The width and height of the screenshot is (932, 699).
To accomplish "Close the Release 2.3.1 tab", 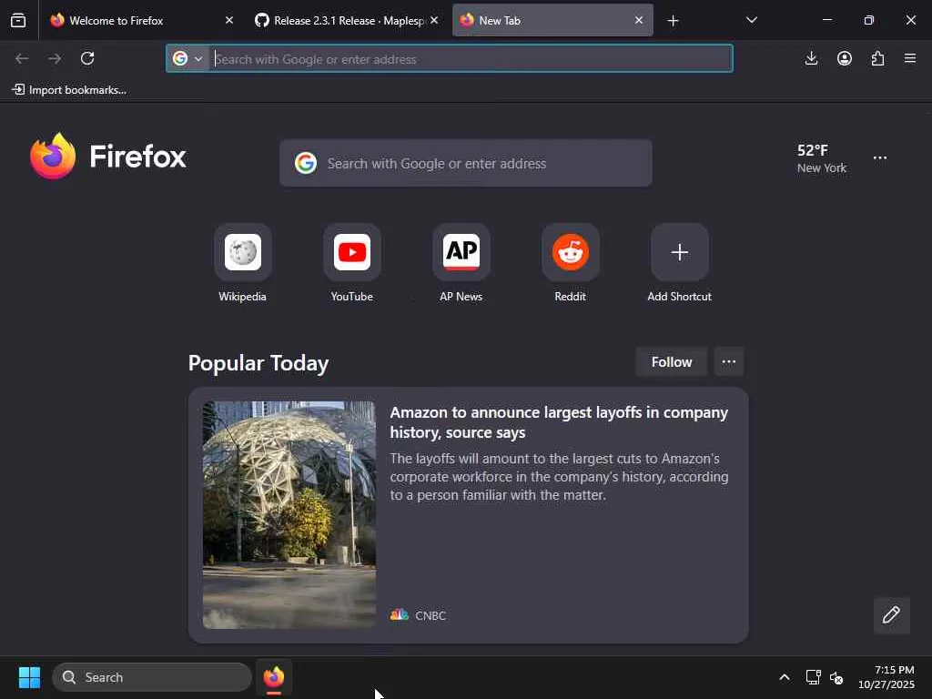I will click(434, 20).
